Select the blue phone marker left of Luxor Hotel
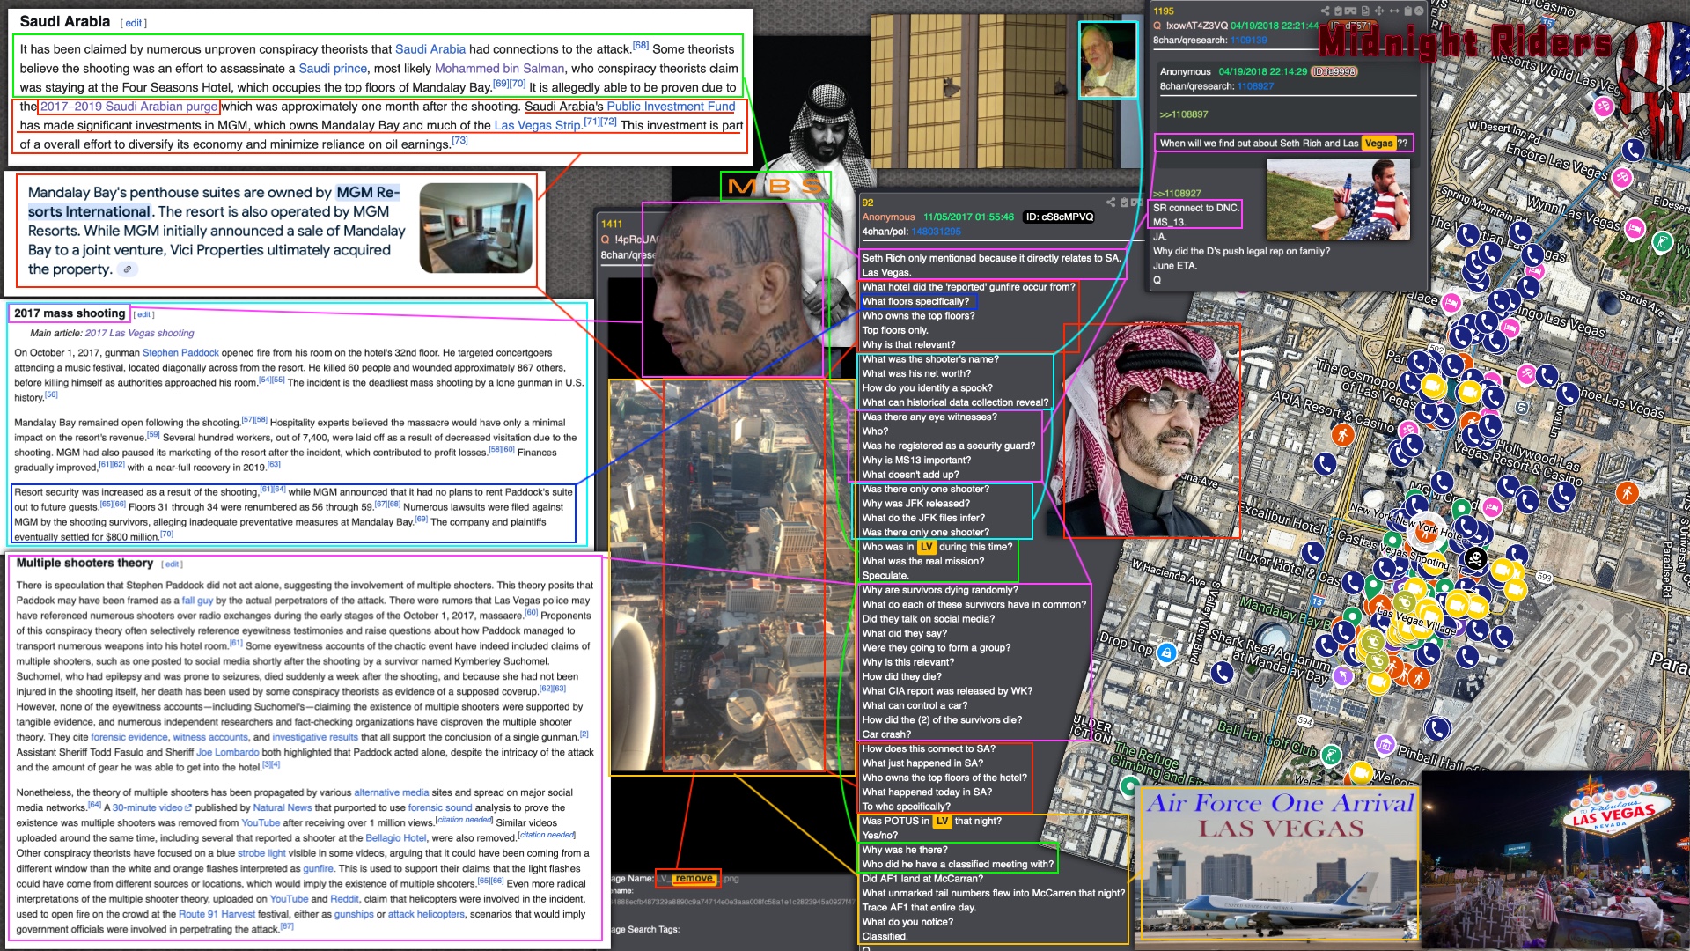The height and width of the screenshot is (951, 1690). tap(1312, 552)
